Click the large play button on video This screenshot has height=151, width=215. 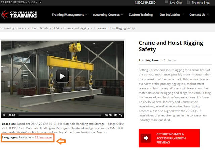[62, 76]
